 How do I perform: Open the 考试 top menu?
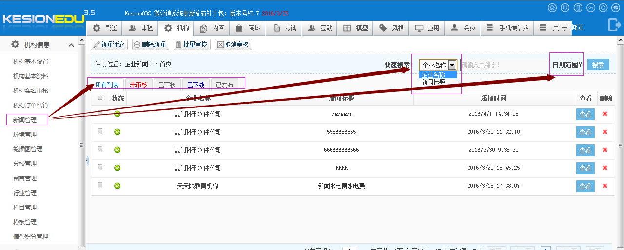(x=285, y=28)
